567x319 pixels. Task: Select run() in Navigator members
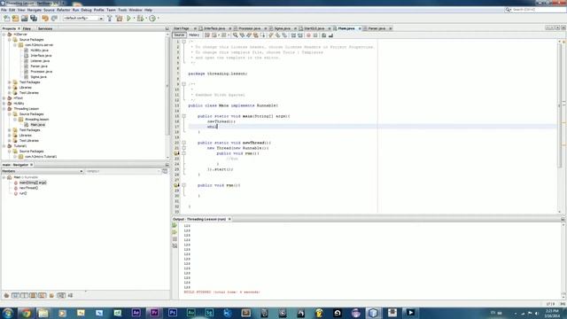point(23,193)
